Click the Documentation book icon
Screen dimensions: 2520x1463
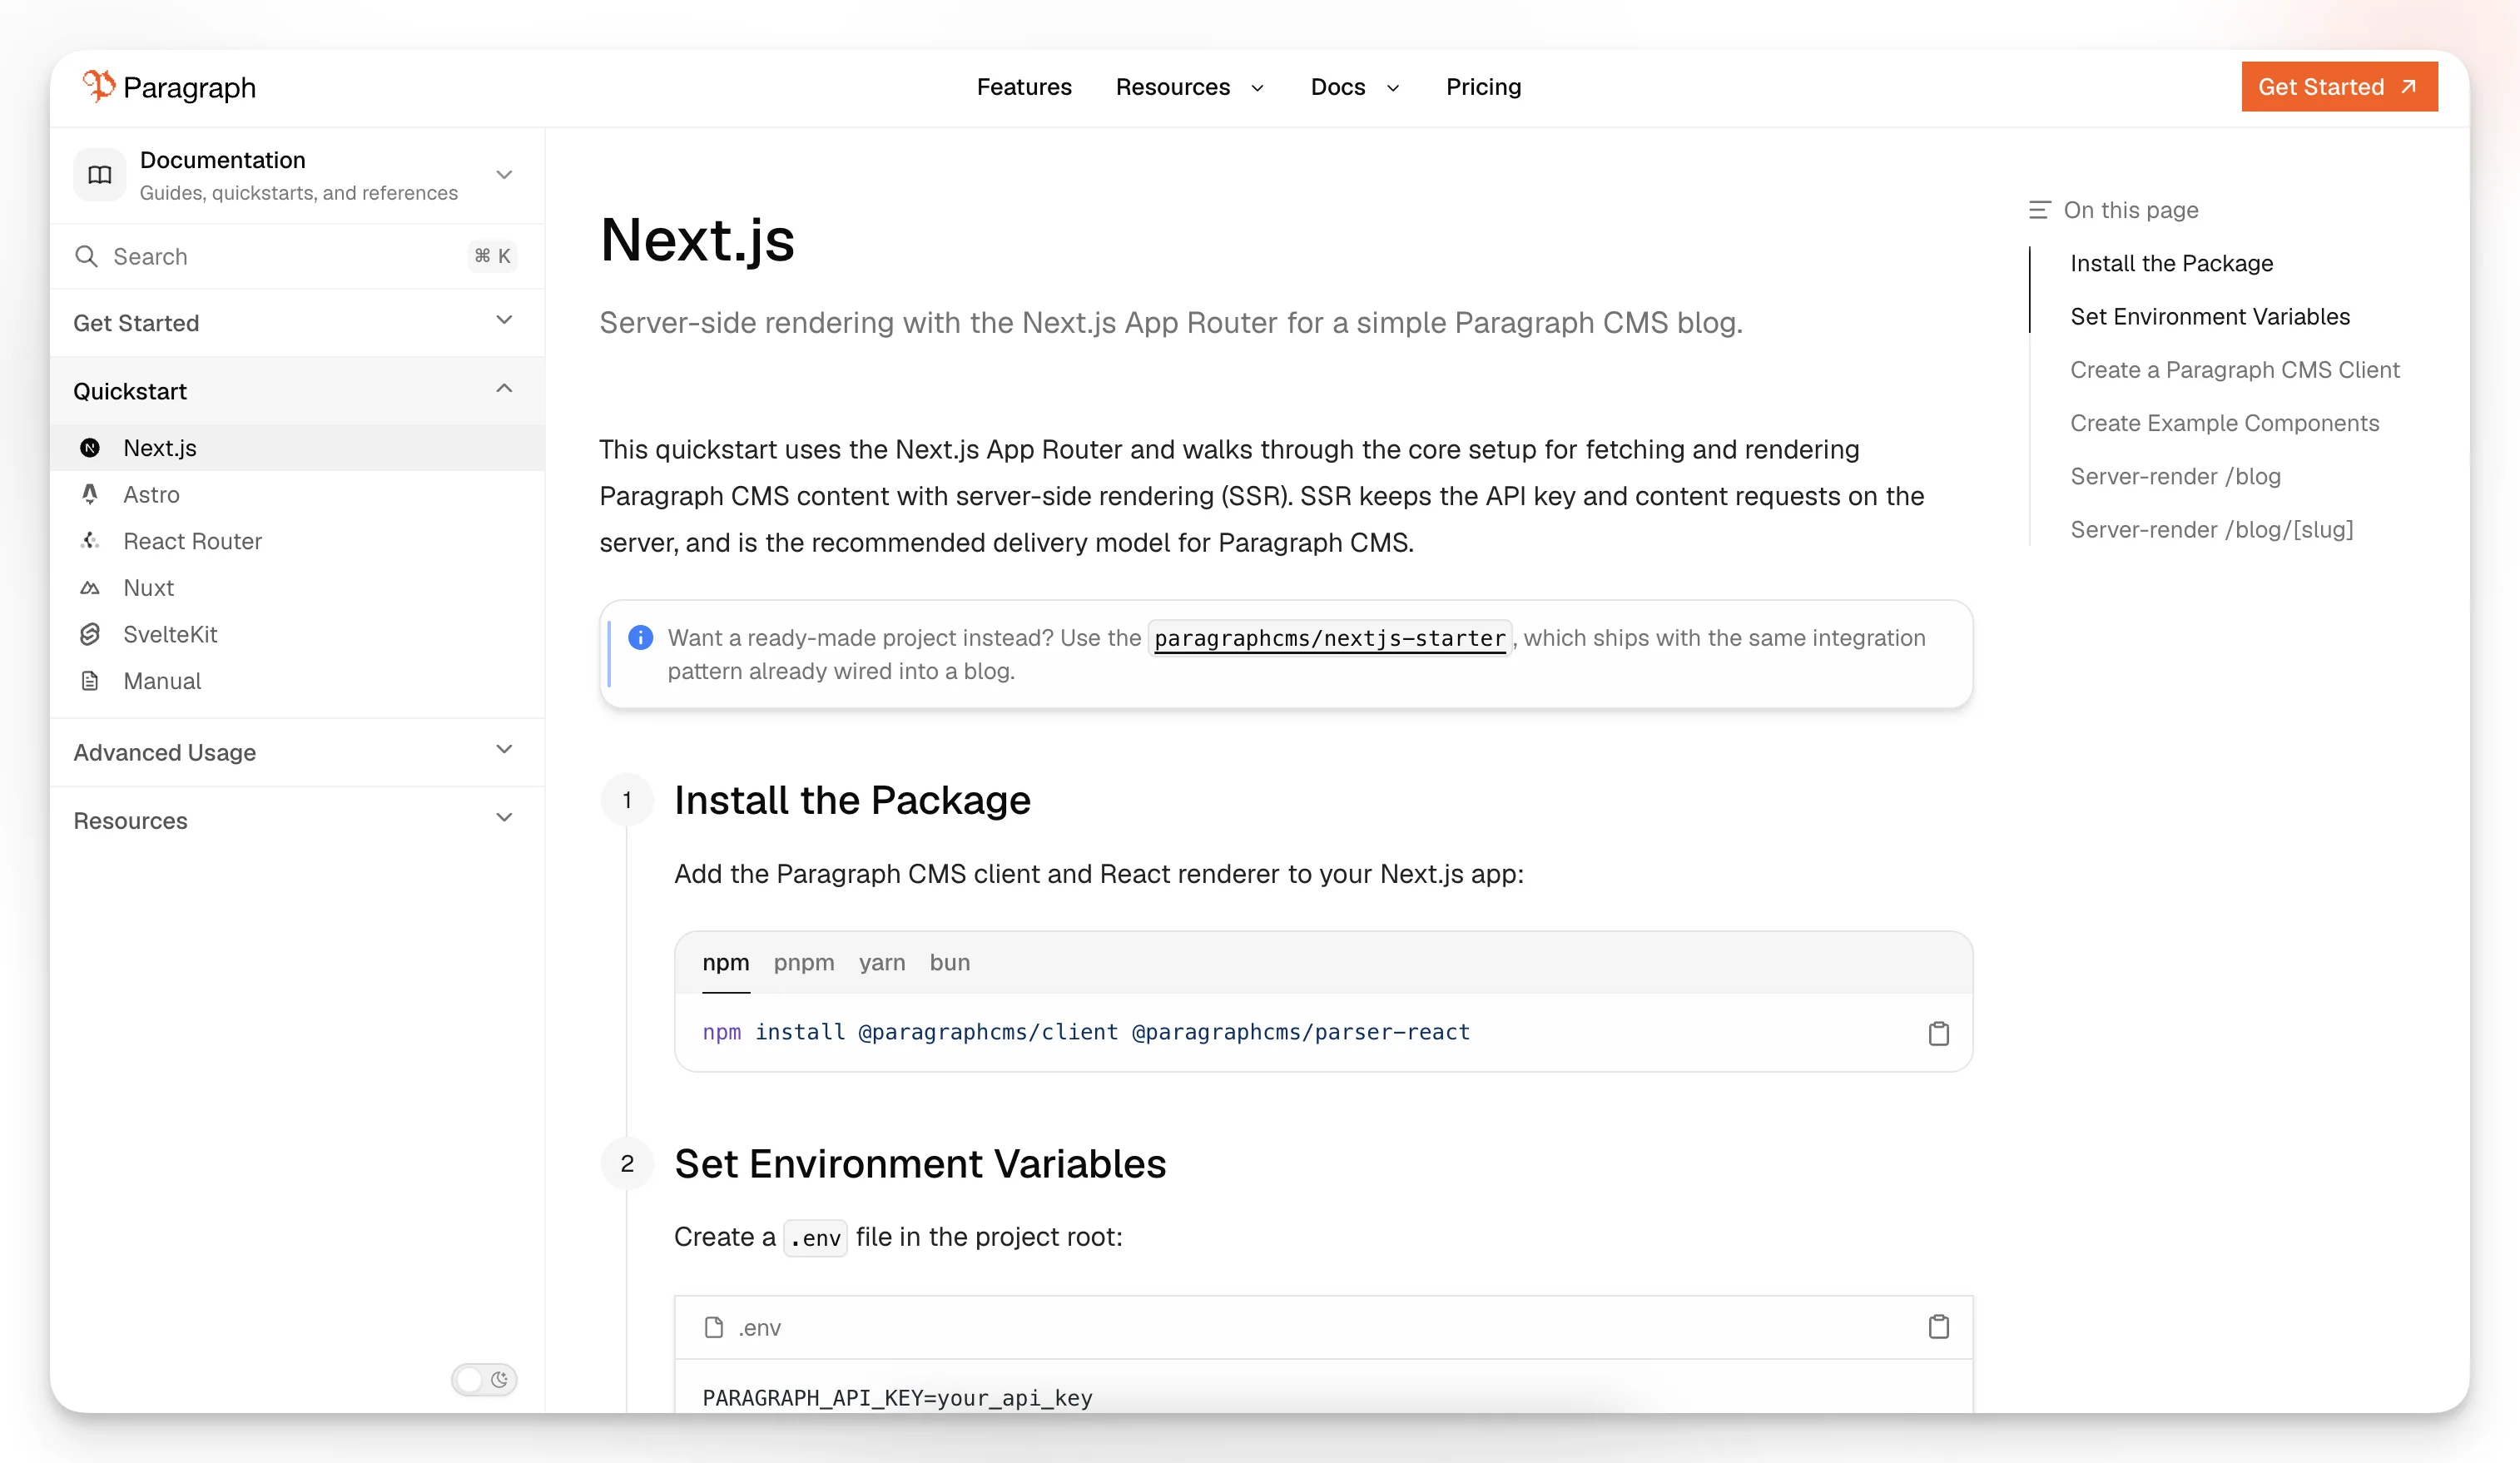click(100, 175)
